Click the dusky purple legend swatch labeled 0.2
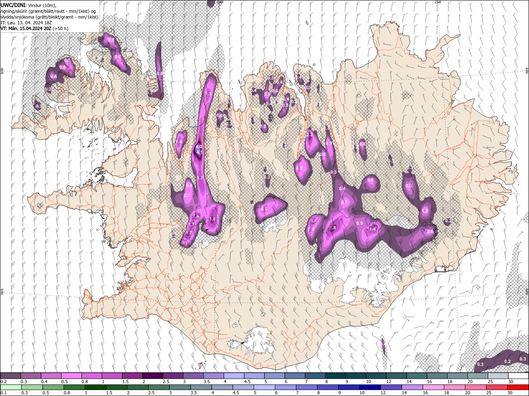Screen dimensions: 529x396 [10, 376]
